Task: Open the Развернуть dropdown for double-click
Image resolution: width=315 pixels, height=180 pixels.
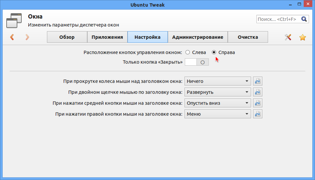Action: (x=217, y=92)
